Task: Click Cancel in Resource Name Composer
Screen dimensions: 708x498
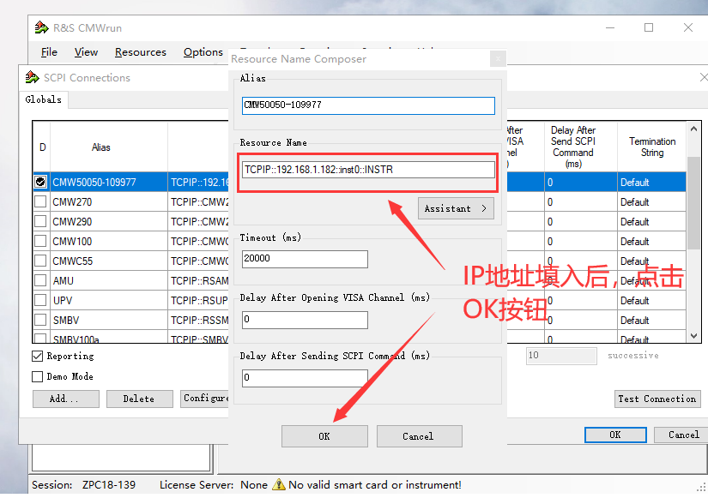Action: pyautogui.click(x=419, y=436)
